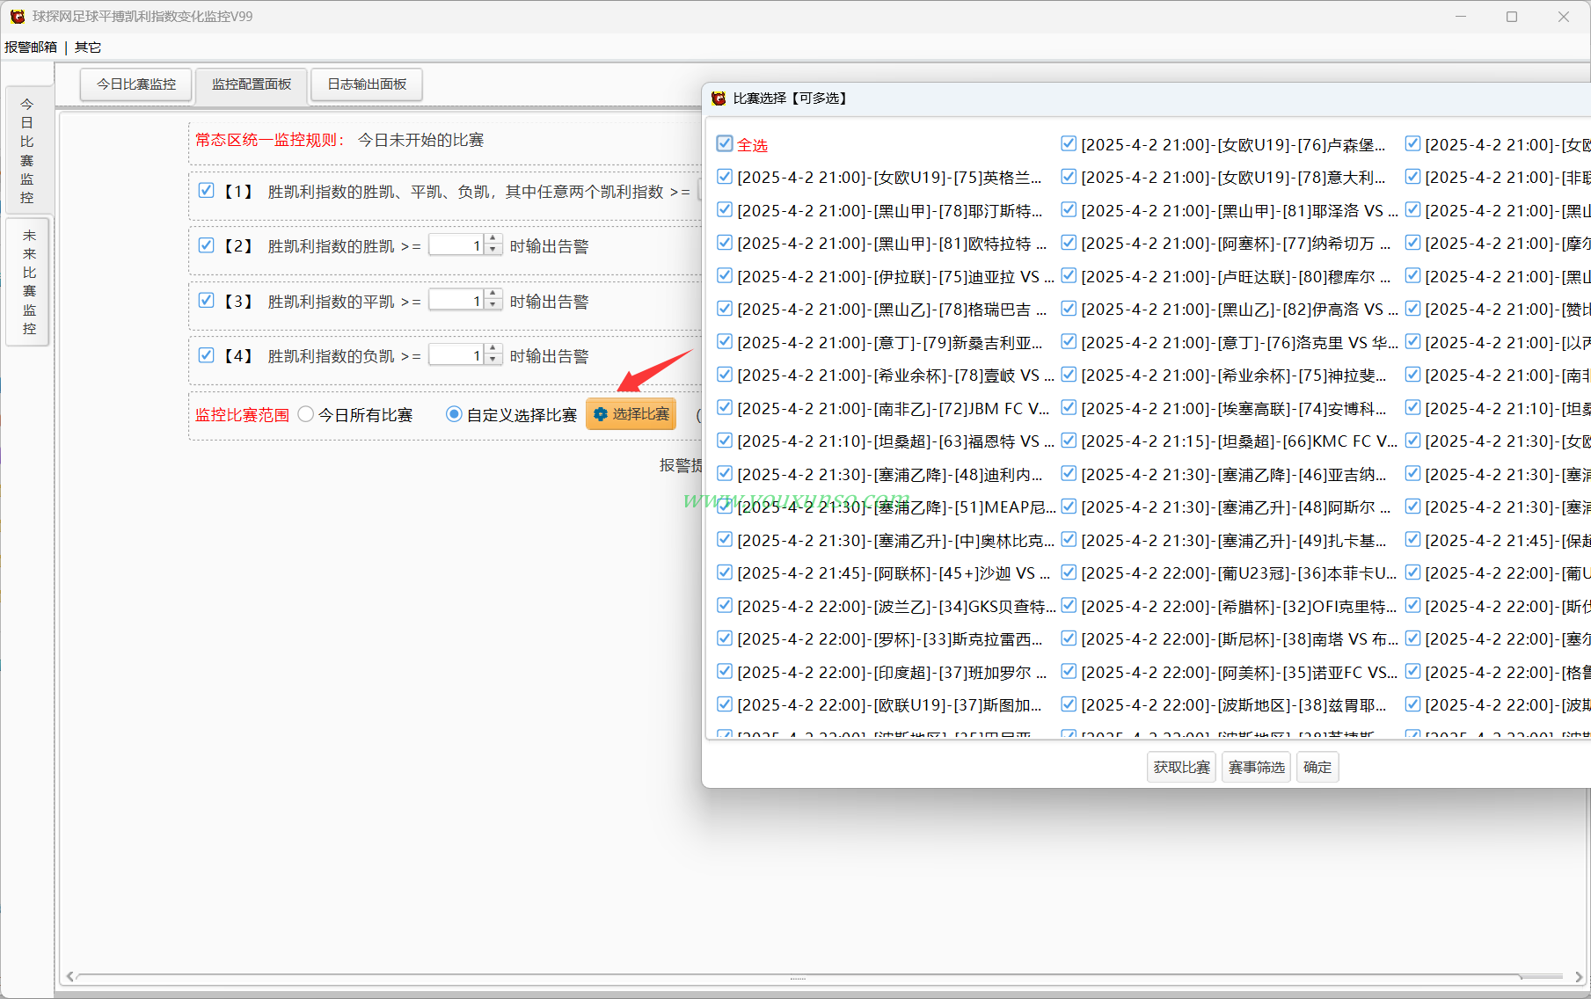Click the 欧联U19 [37]斯图加 match text
Viewport: 1591px width, 999px height.
[x=890, y=705]
